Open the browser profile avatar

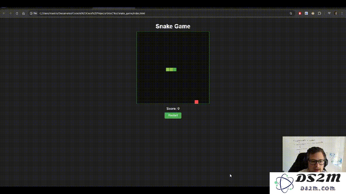tap(336, 13)
